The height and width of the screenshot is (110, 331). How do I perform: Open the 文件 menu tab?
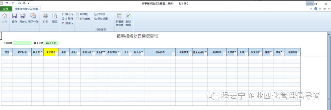pyautogui.click(x=6, y=9)
